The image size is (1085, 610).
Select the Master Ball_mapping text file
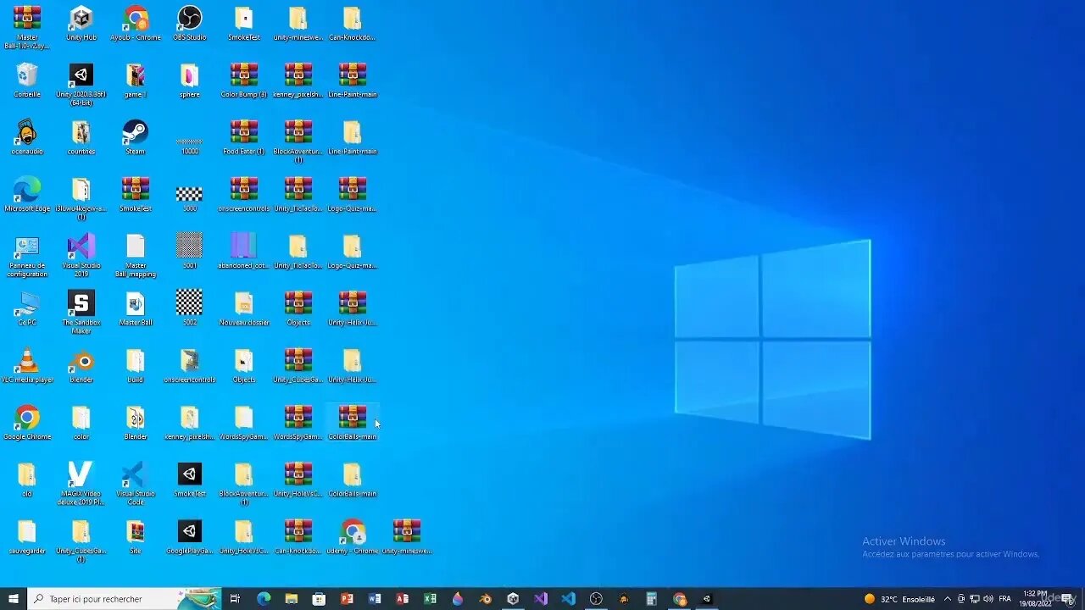tap(136, 255)
